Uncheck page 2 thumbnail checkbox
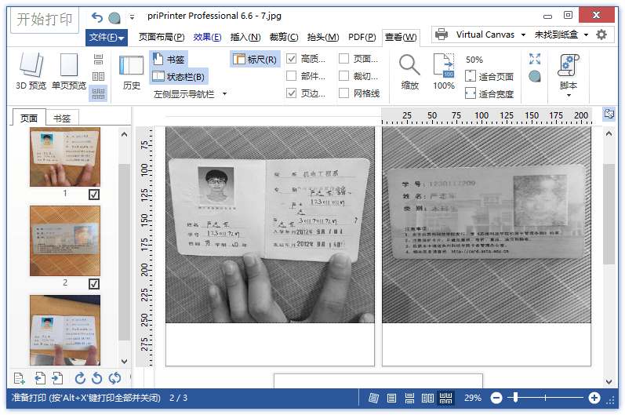Viewport: 625px width, 415px height. [94, 283]
